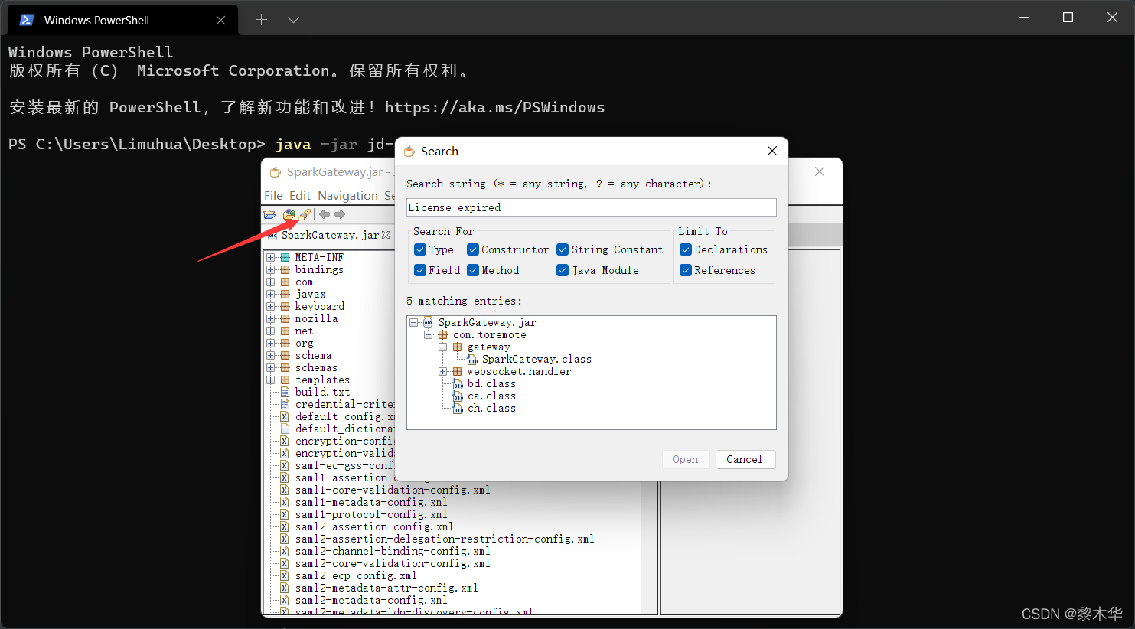Toggle the Field checkbox
Viewport: 1135px width, 629px height.
(x=420, y=270)
